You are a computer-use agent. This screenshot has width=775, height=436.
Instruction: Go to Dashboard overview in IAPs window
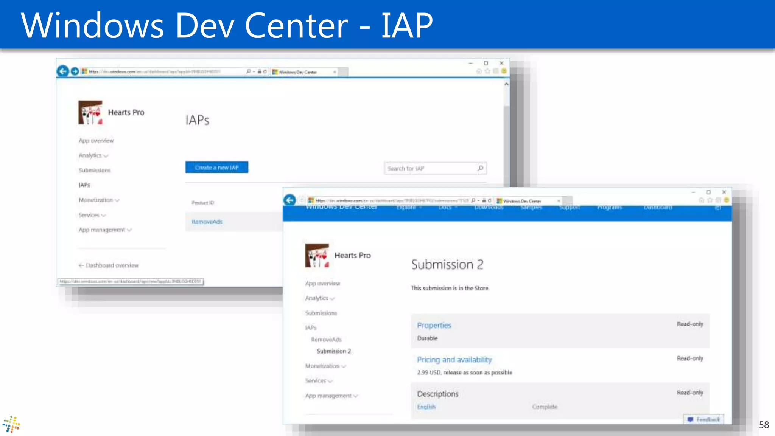(109, 265)
